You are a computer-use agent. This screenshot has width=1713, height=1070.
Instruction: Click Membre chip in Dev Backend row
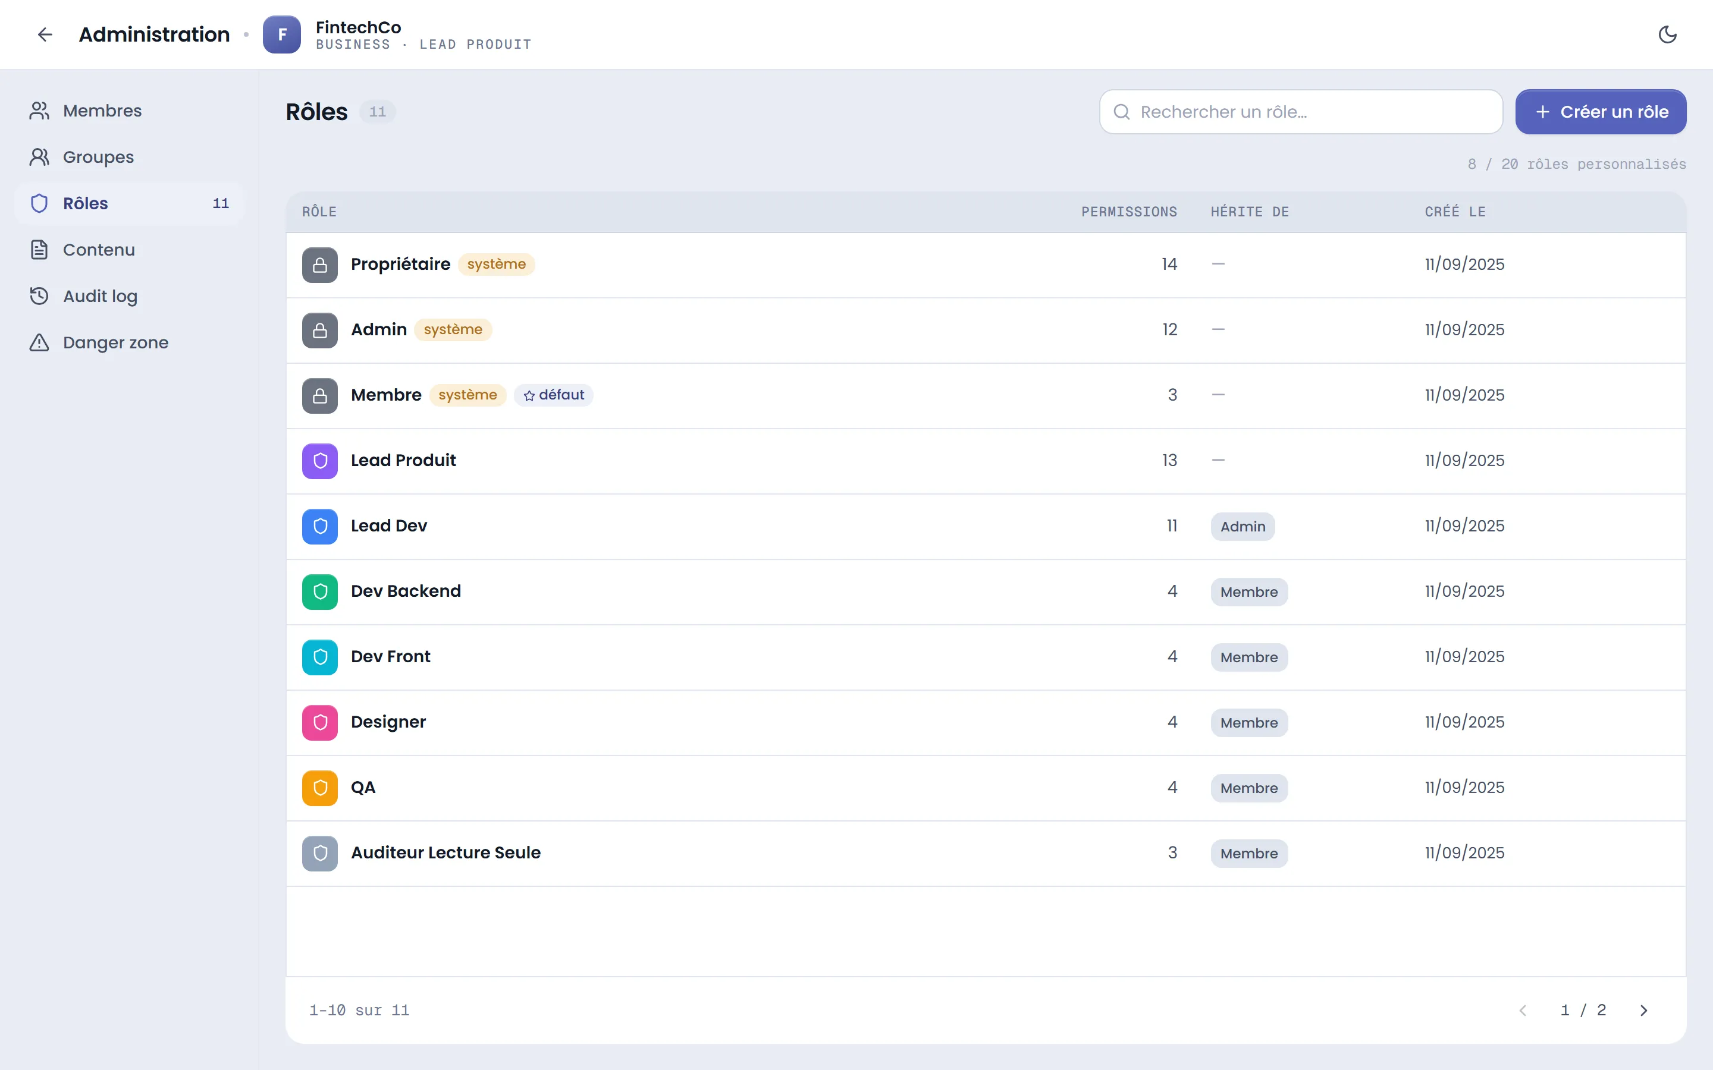coord(1248,591)
